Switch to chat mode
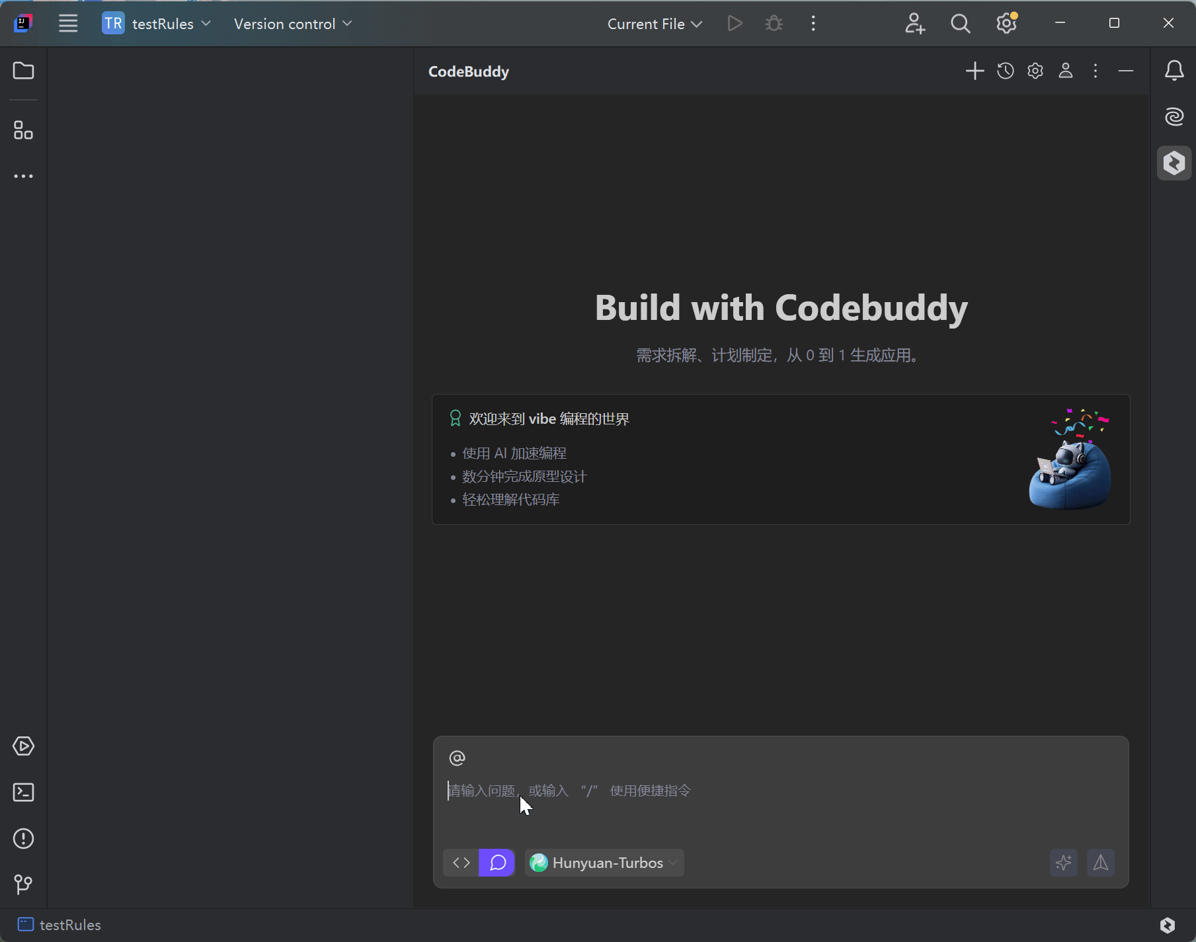The height and width of the screenshot is (942, 1196). click(x=497, y=863)
